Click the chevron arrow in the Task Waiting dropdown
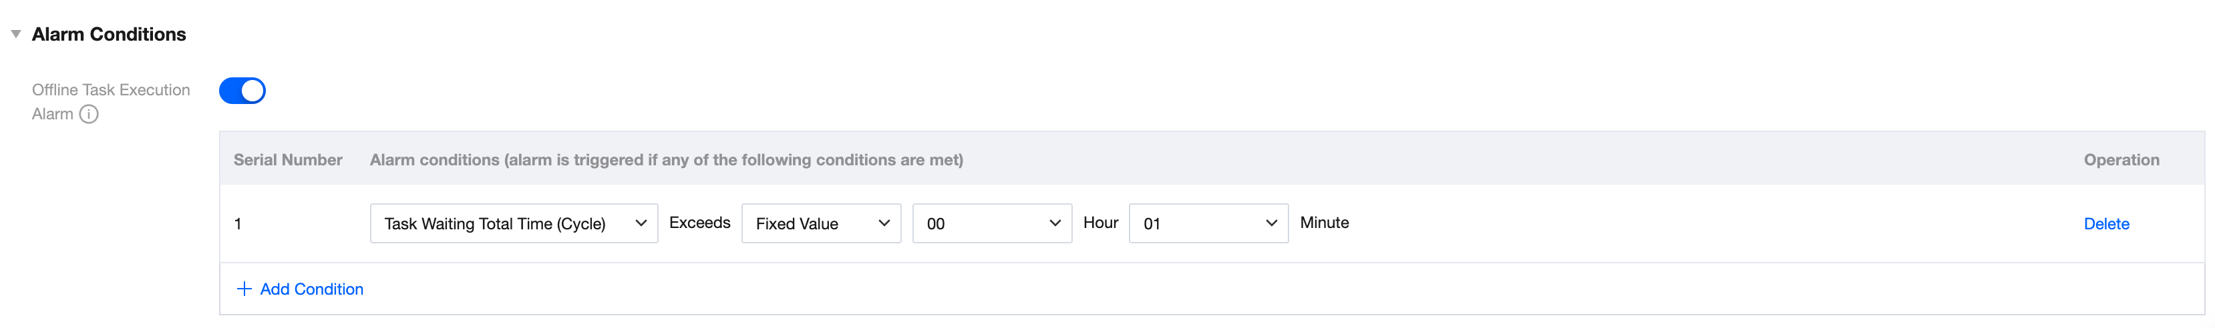The image size is (2215, 328). [641, 223]
